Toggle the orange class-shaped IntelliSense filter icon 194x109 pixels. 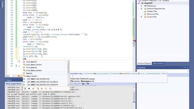38,88
